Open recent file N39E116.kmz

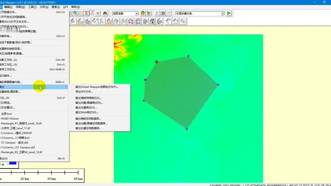pos(34,118)
